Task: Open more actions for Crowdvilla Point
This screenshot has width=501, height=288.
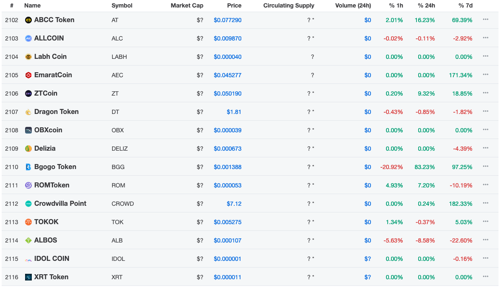Action: pos(486,203)
